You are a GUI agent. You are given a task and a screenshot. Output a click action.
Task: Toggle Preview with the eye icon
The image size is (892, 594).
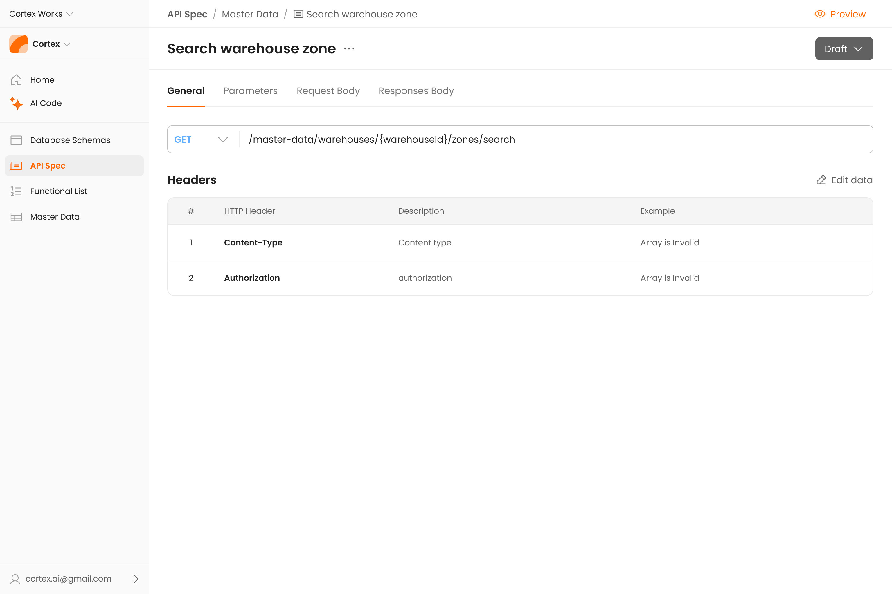pyautogui.click(x=820, y=14)
